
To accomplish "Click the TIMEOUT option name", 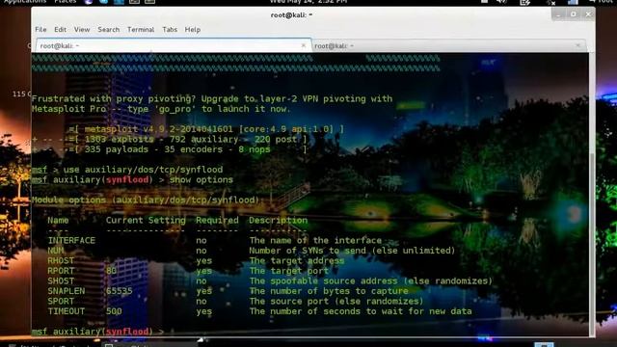I will click(67, 311).
